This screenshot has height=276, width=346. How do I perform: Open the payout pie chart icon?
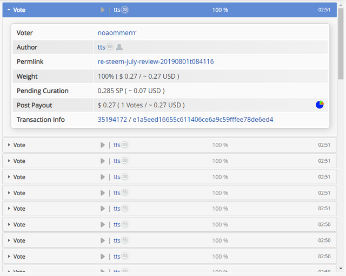320,105
